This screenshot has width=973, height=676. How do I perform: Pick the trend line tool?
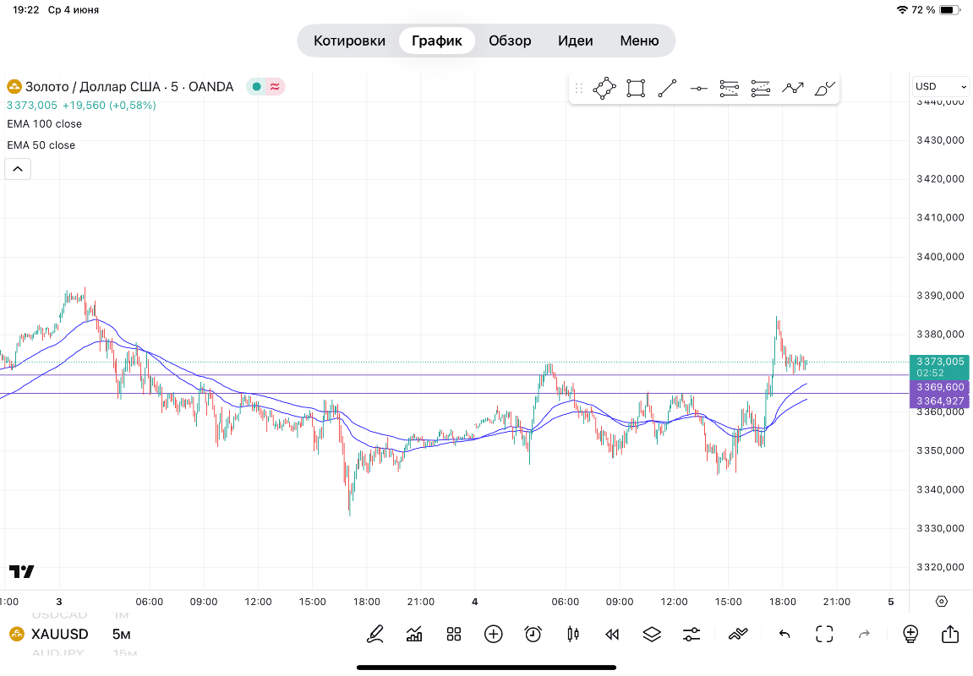pyautogui.click(x=667, y=88)
